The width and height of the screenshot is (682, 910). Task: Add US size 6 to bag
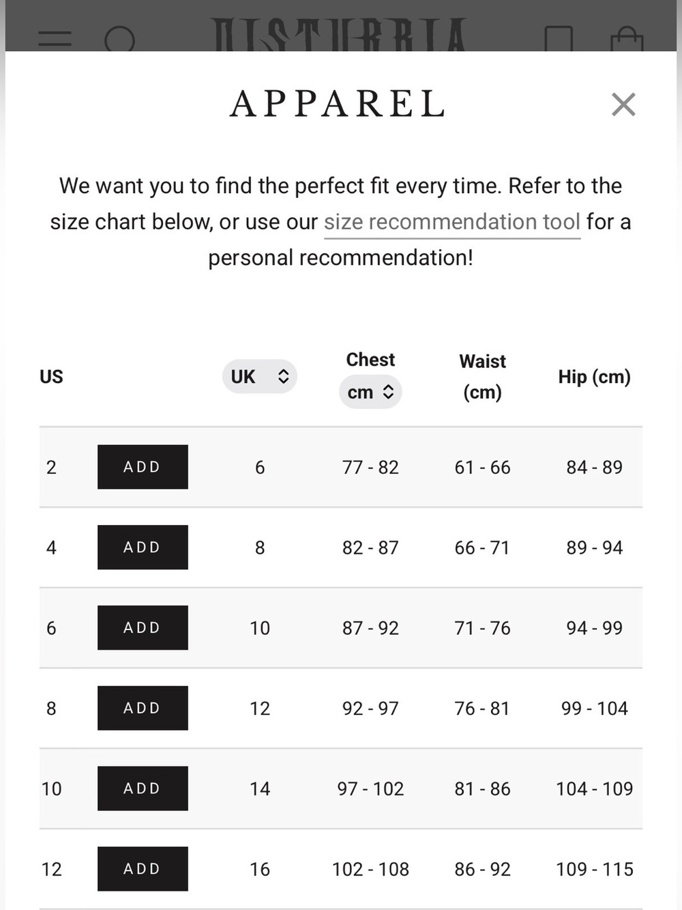coord(143,627)
